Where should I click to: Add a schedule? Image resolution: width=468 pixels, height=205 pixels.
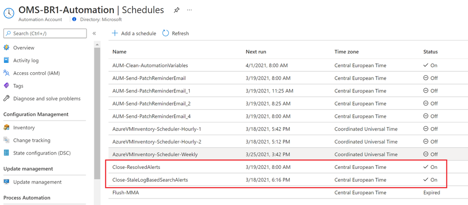tap(134, 33)
